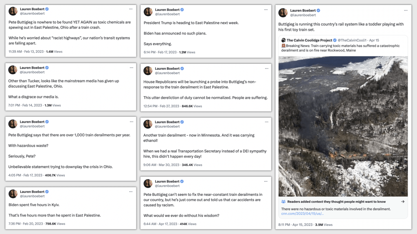The width and height of the screenshot is (417, 234).
Task: Click the "8:11 PM · Apr 15, 2023" timestamp
Action: pyautogui.click(x=294, y=225)
